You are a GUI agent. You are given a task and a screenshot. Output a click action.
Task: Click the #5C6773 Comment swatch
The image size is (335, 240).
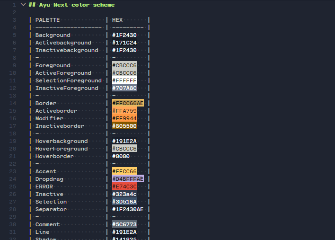coord(124,224)
